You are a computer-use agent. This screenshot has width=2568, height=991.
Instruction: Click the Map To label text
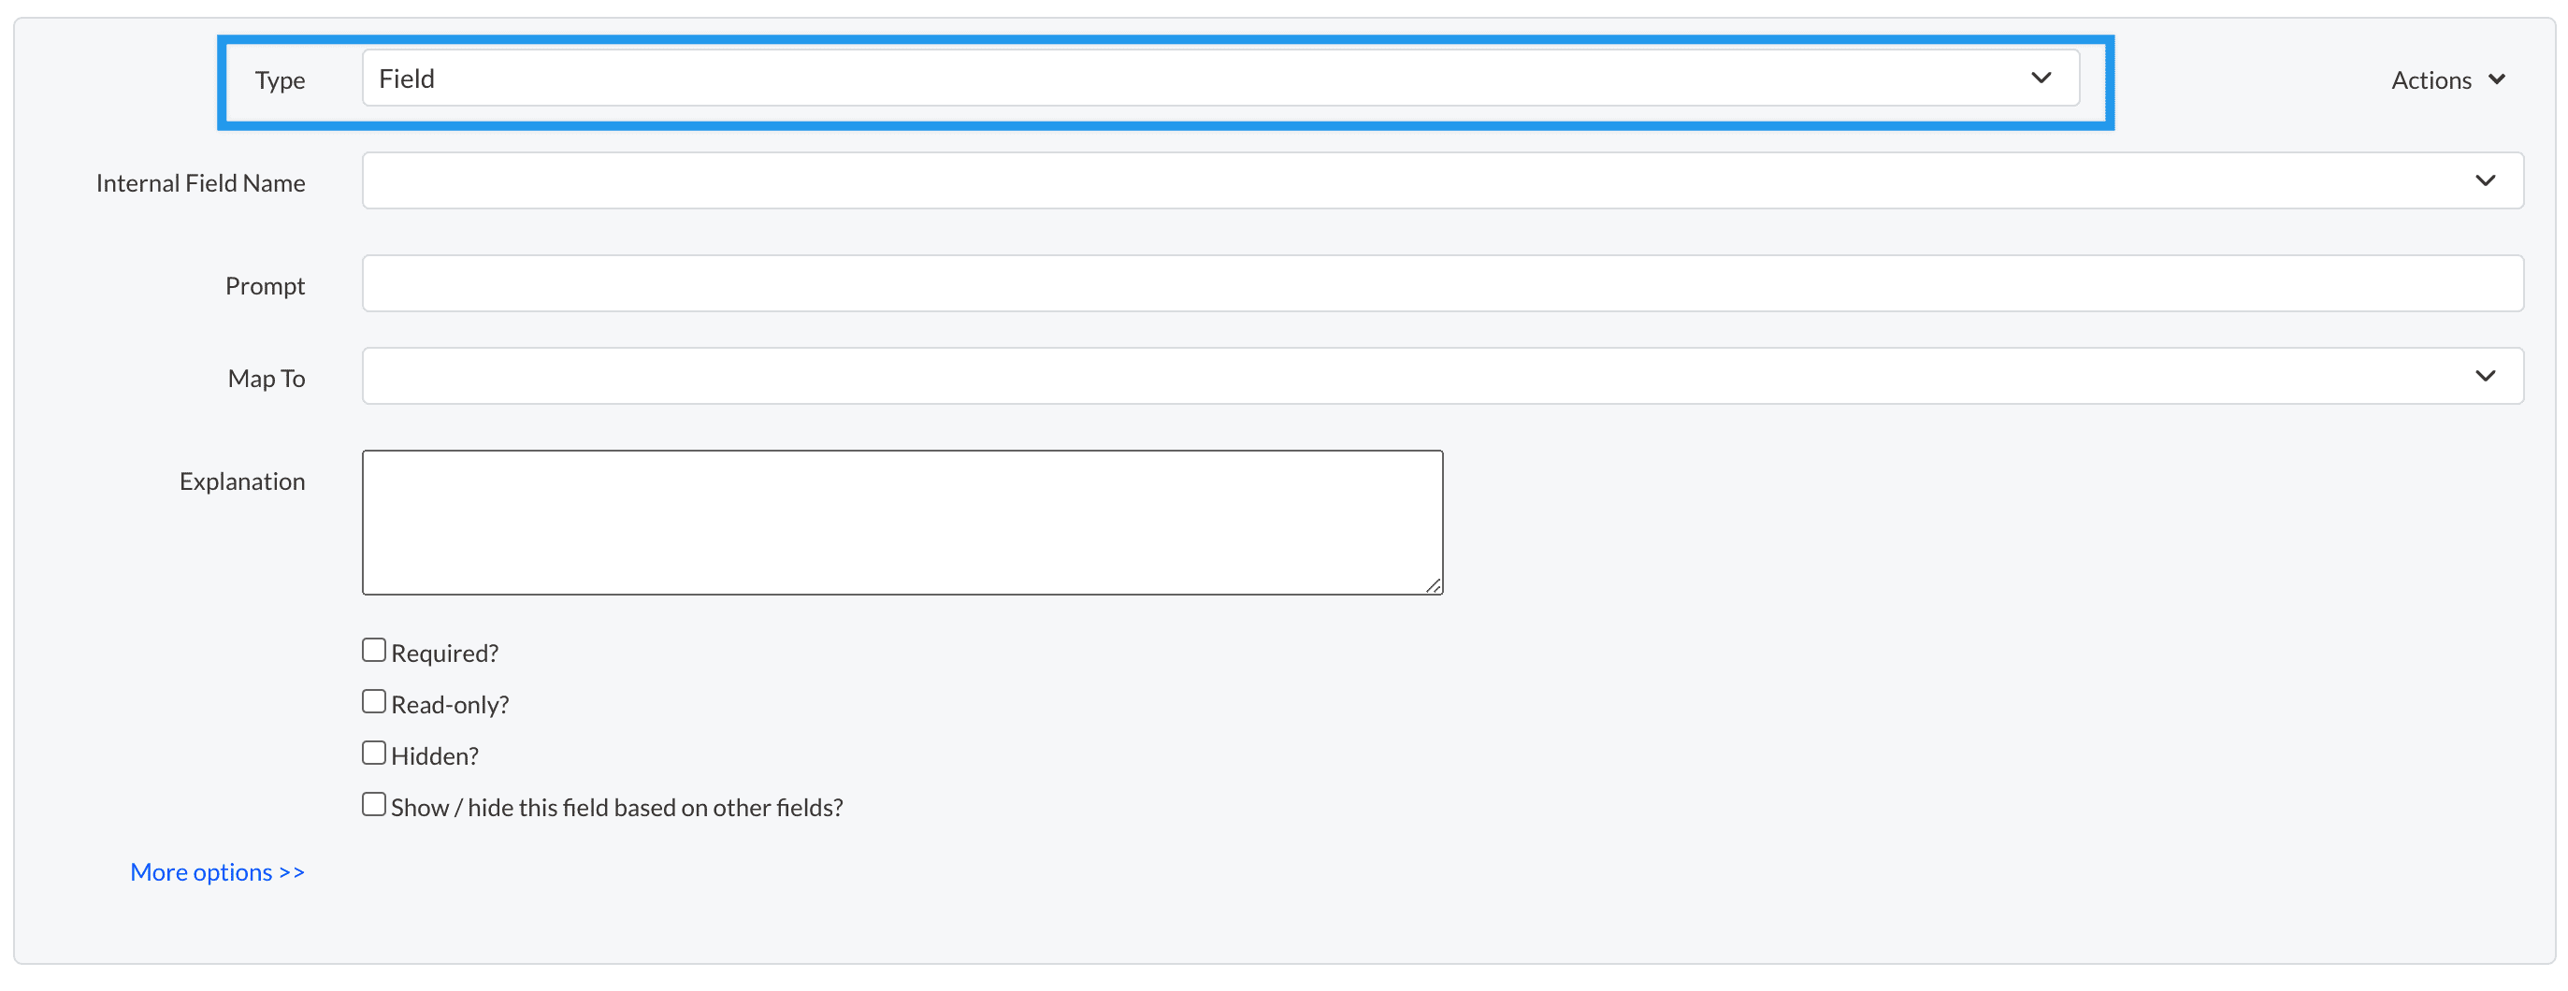267,379
